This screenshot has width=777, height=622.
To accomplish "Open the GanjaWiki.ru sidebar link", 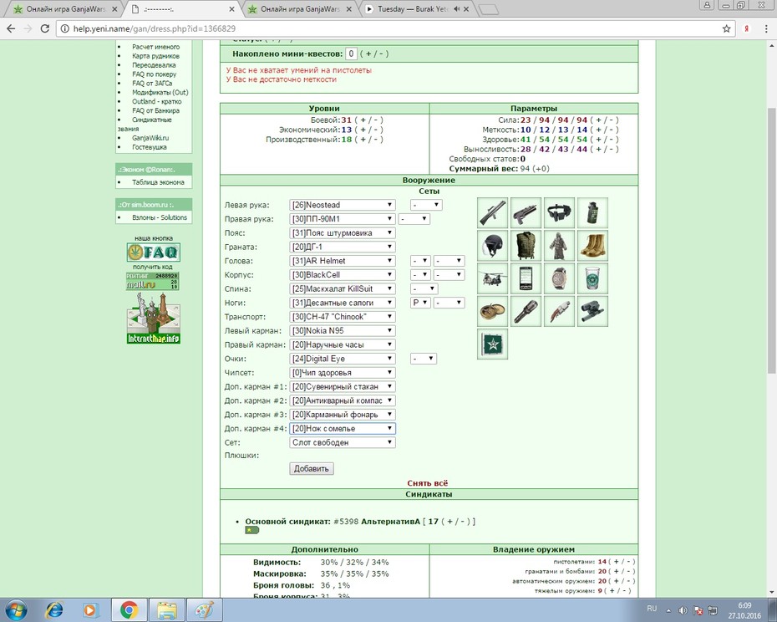I will (150, 138).
